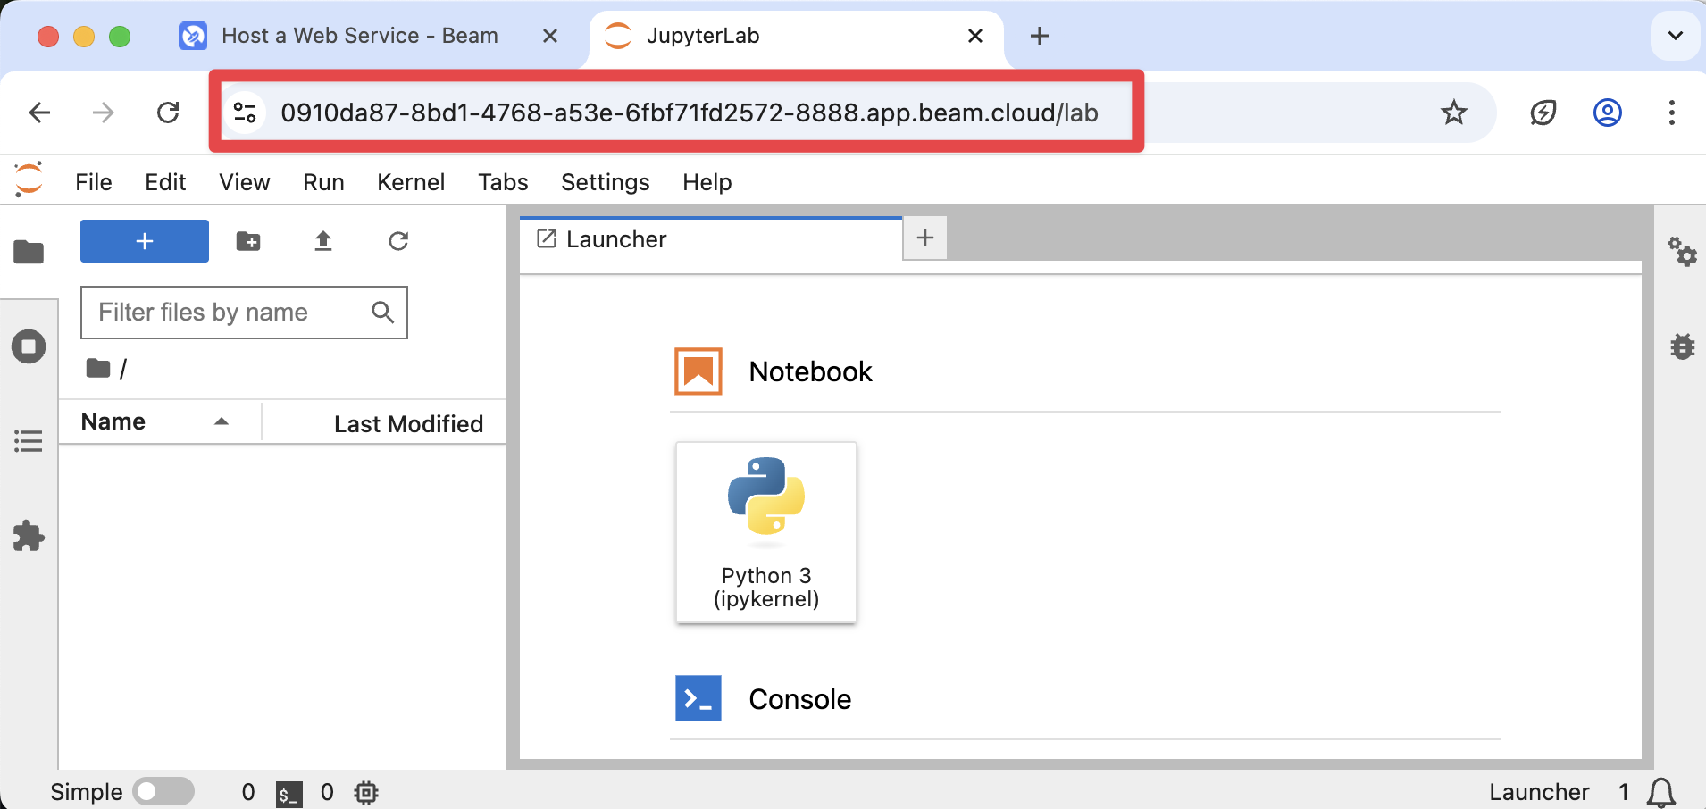
Task: Go back in browser history
Action: [39, 113]
